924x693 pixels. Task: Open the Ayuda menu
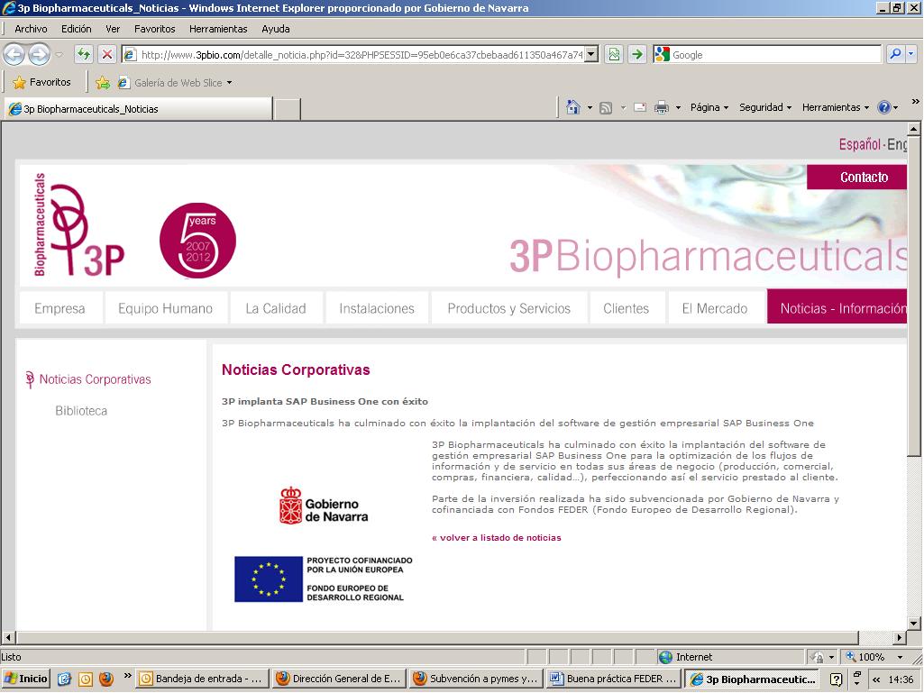coord(276,29)
